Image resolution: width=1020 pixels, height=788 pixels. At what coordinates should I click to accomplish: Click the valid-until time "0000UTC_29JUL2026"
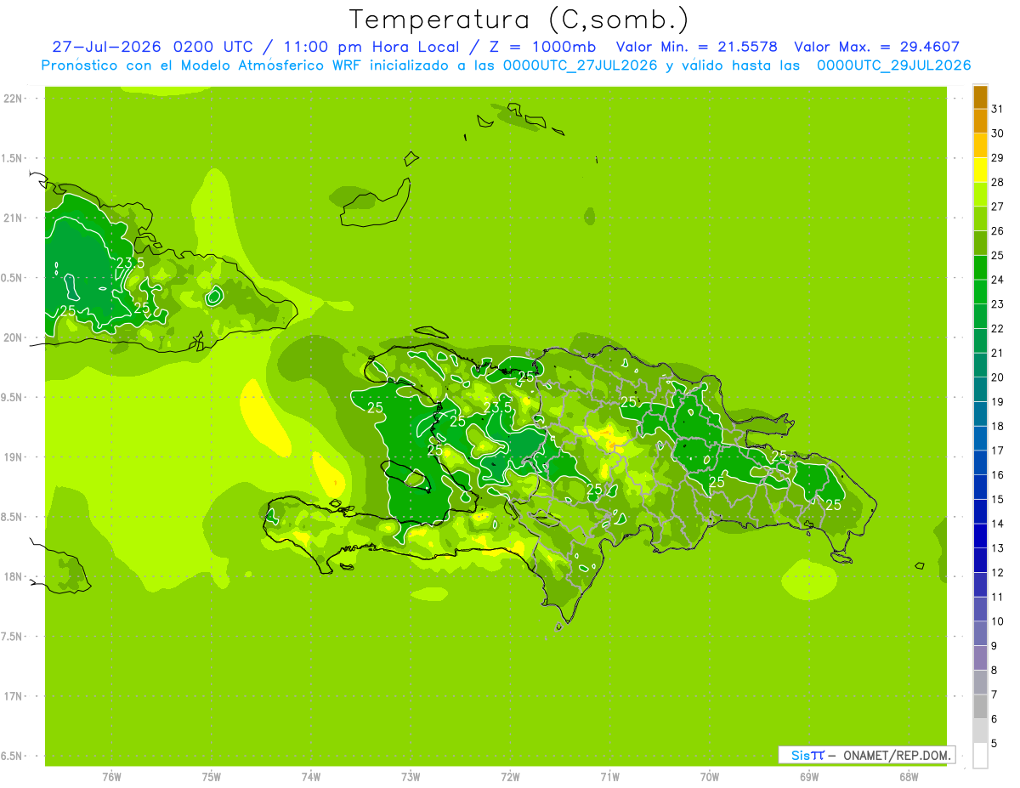click(x=893, y=65)
